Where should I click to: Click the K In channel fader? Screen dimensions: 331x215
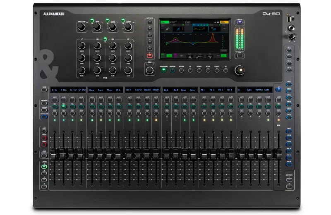click(x=54, y=154)
